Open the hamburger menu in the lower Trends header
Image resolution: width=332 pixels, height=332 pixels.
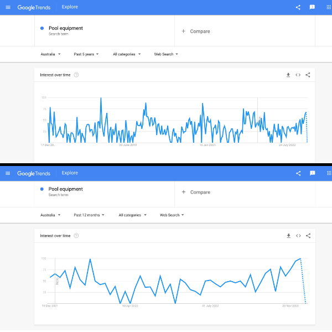click(8, 173)
